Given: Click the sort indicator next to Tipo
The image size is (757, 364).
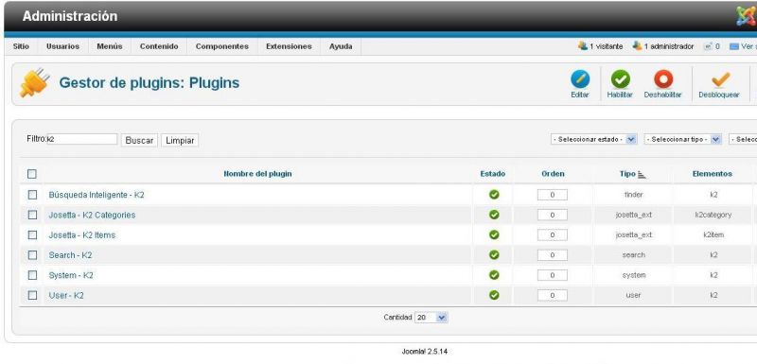Looking at the screenshot, I should [x=642, y=175].
